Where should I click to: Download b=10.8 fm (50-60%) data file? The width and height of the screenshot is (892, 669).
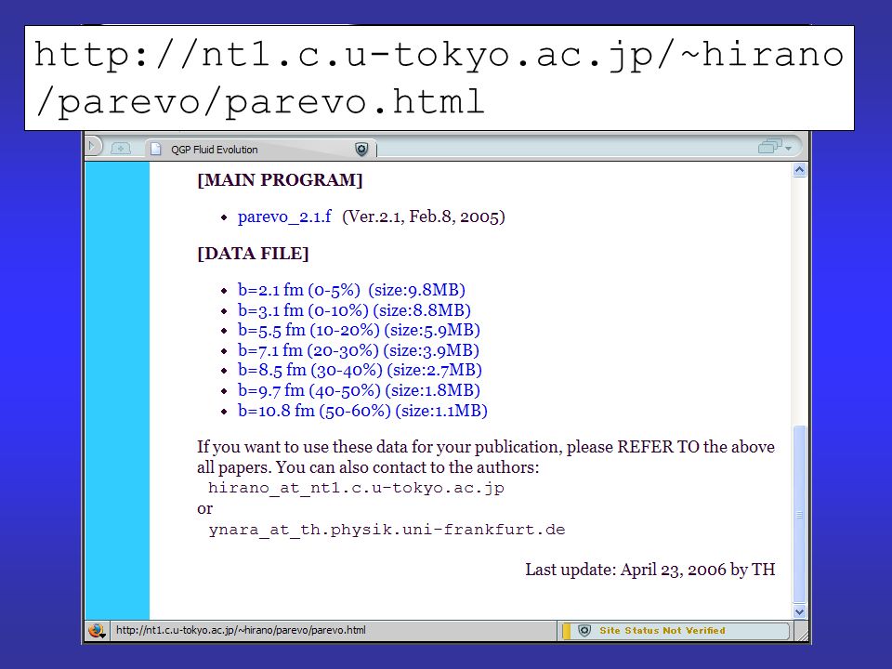point(362,411)
